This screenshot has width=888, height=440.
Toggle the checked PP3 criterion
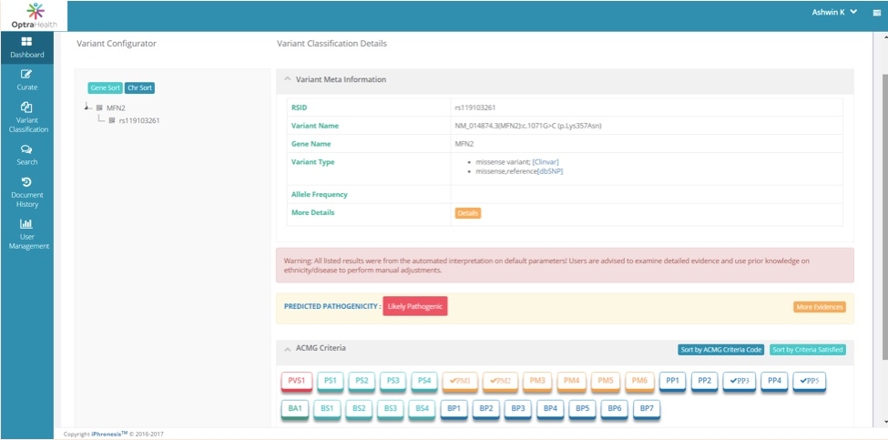(x=736, y=380)
